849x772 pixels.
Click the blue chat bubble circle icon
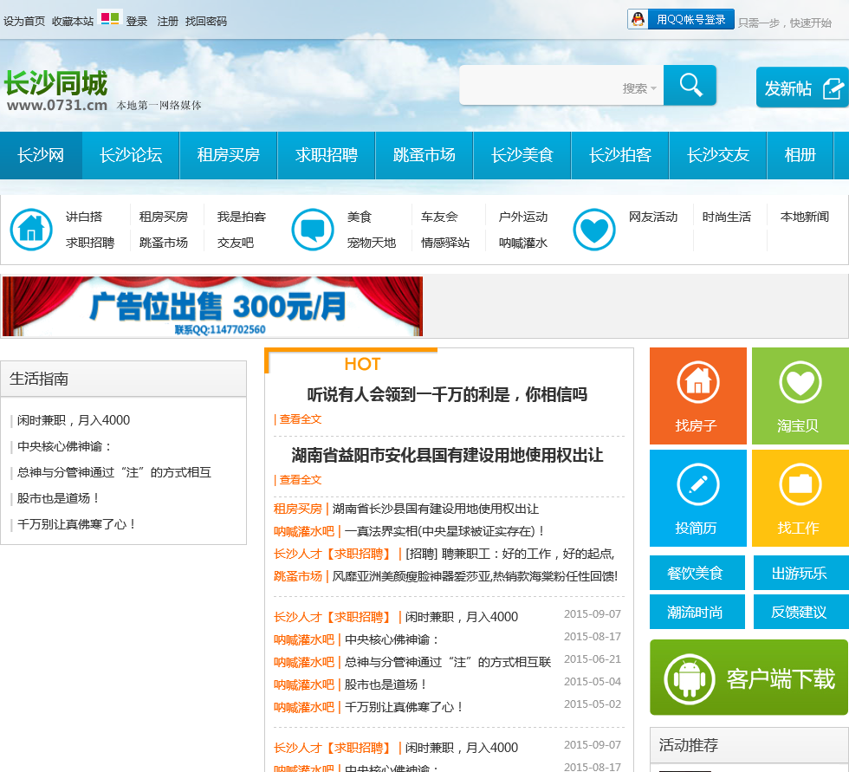tap(313, 230)
